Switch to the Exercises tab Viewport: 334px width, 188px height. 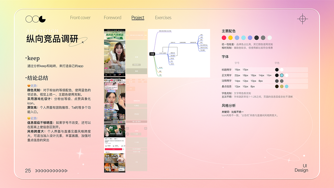coord(163,17)
